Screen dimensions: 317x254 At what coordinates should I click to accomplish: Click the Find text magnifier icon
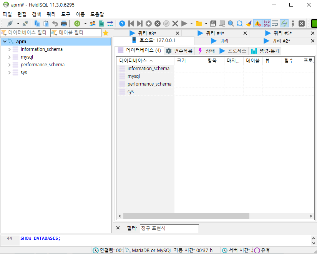(x=231, y=24)
